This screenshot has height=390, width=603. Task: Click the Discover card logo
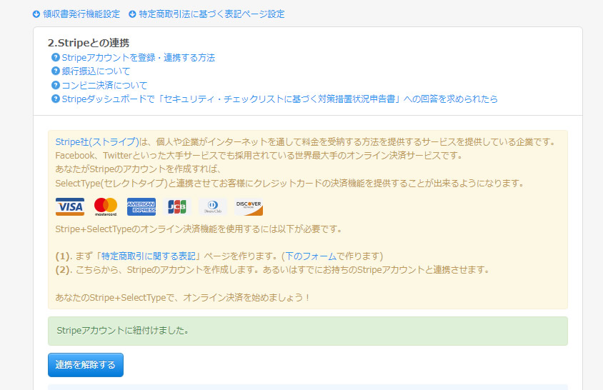[x=249, y=206]
